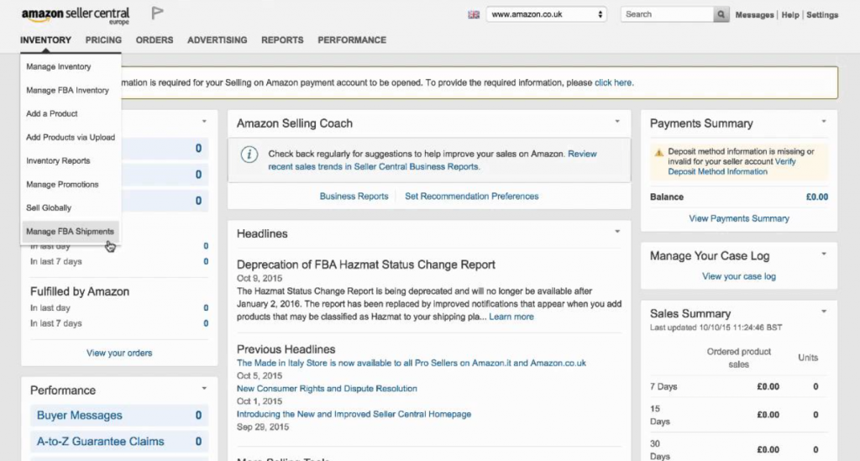
Task: Click Learn more in Hazmat headline
Action: pyautogui.click(x=511, y=317)
